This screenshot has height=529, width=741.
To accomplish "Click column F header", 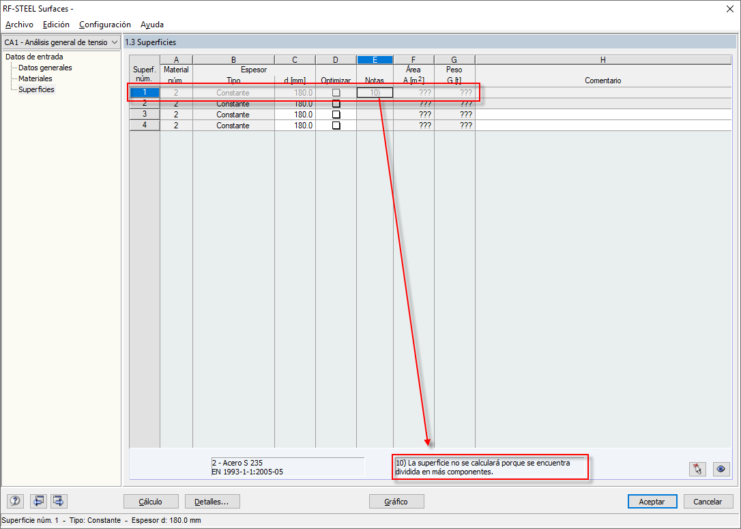I will click(x=413, y=60).
